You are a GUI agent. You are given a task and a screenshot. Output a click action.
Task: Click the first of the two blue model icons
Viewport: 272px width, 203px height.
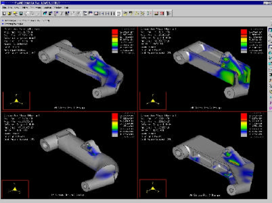pos(45,13)
